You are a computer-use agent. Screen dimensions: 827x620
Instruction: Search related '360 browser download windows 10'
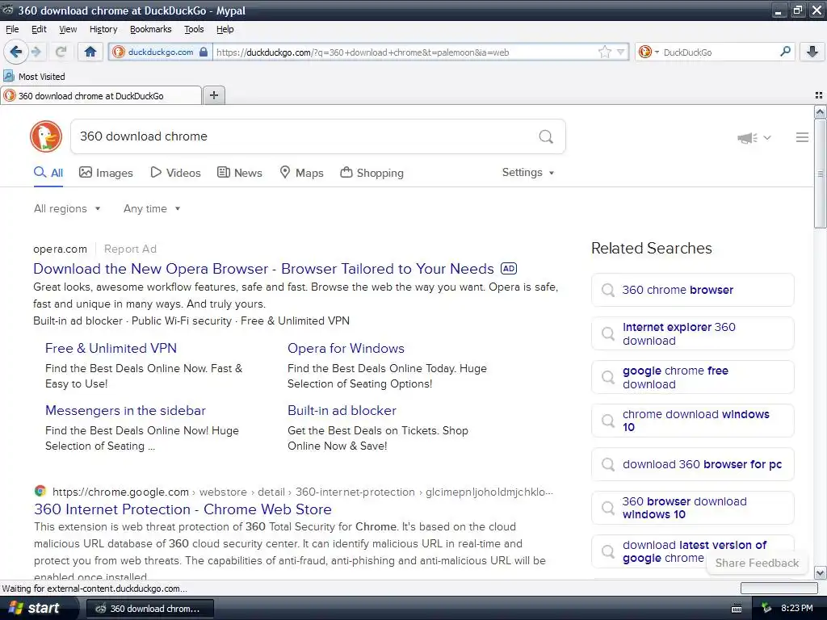tap(692, 508)
